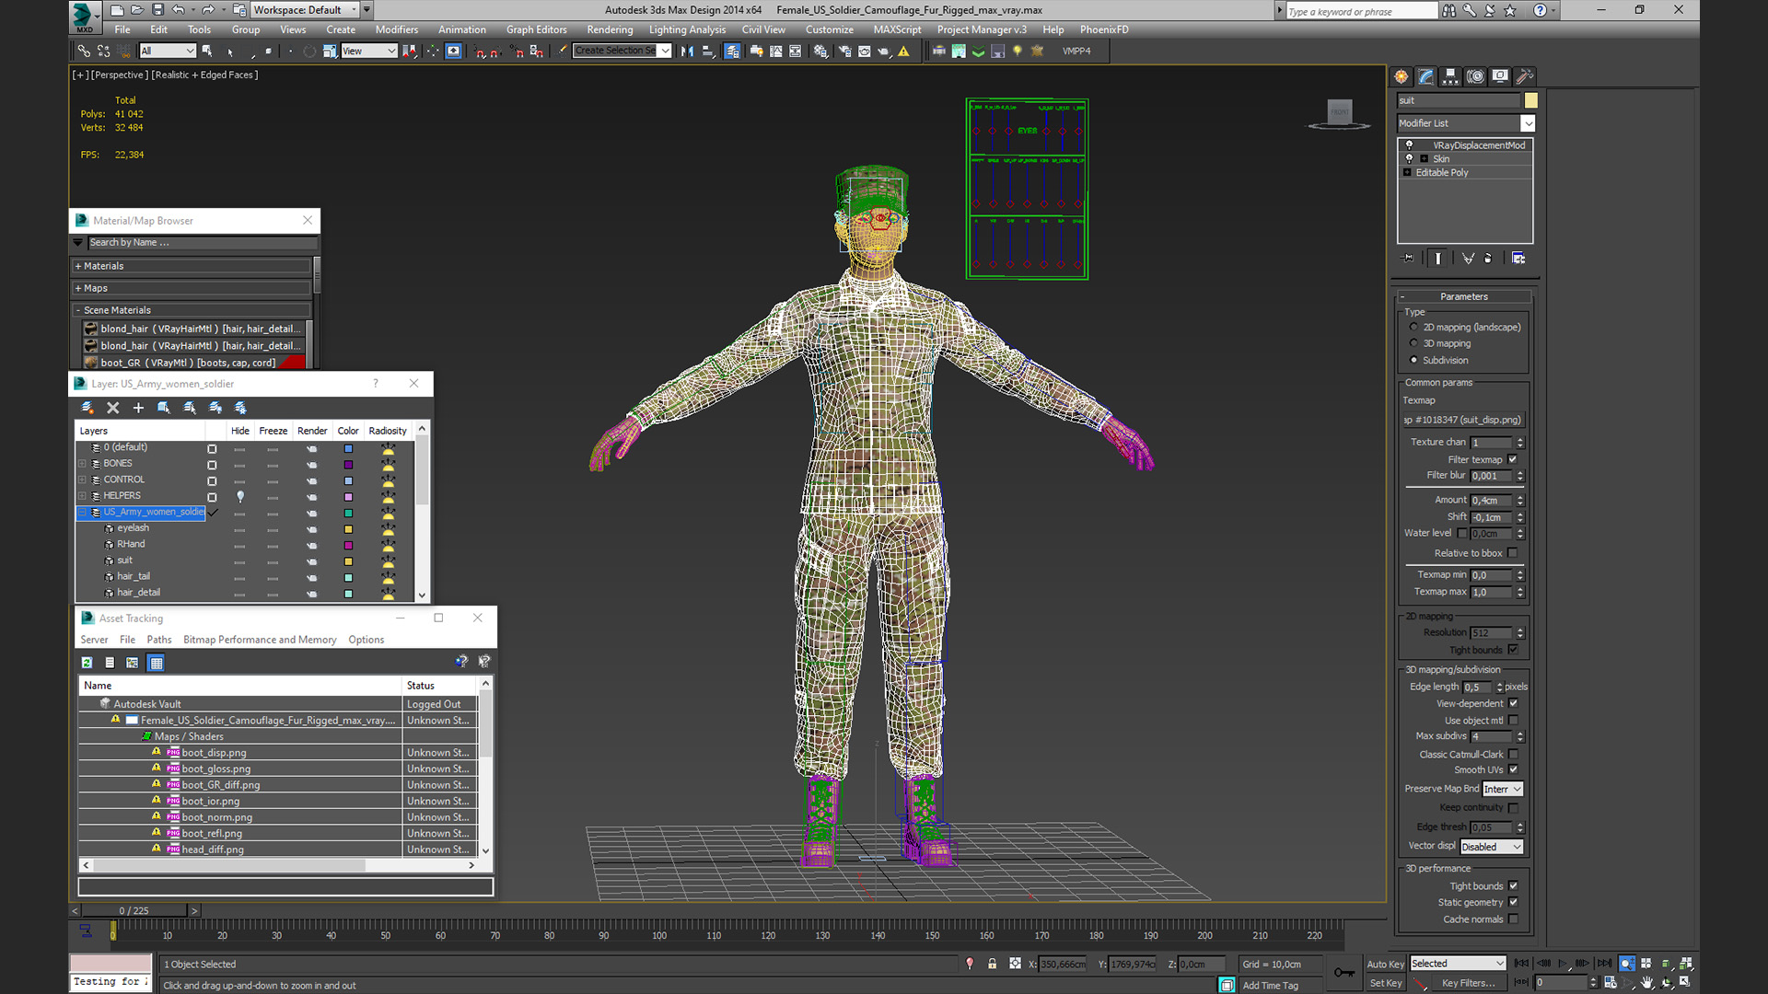Open the Workspace: Default dropdown

coord(306,10)
